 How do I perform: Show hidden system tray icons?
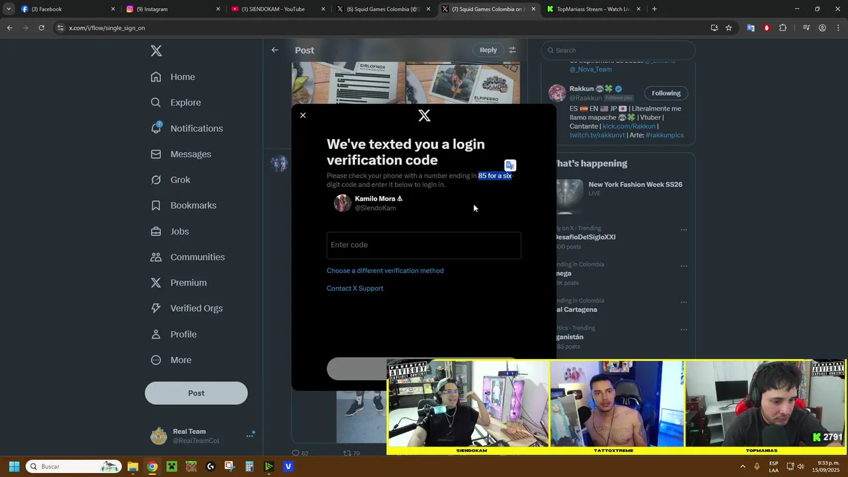[743, 466]
